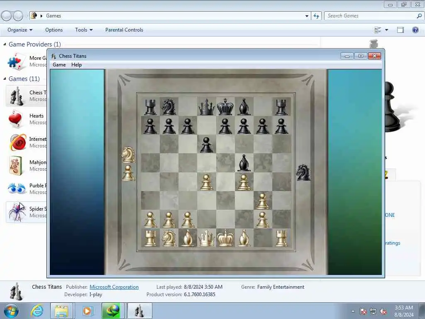Click the empty e4 square on the board
This screenshot has width=425, height=319.
tap(225, 182)
